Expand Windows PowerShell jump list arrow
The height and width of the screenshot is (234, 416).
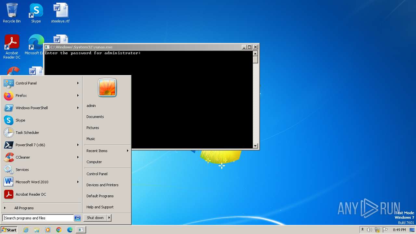click(78, 108)
